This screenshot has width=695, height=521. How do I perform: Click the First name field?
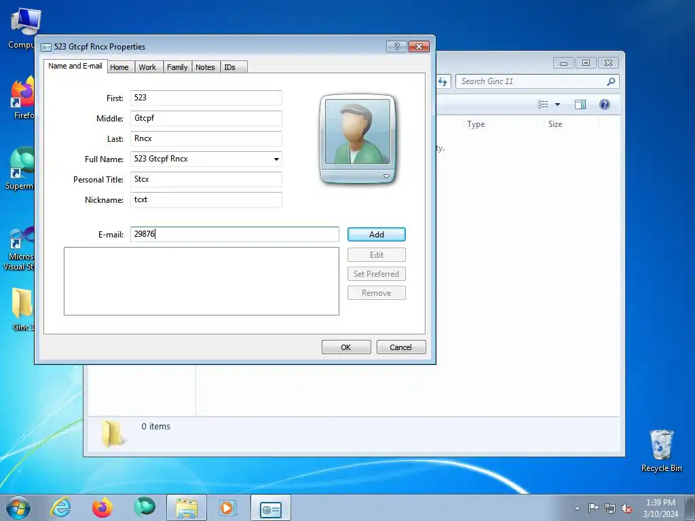206,98
